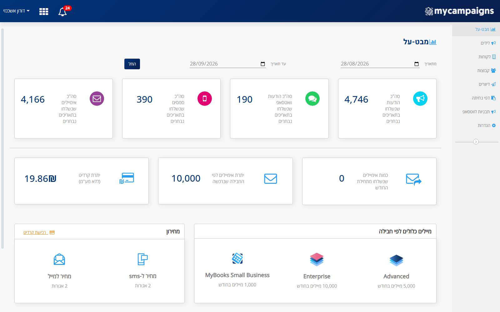Click the cyan megaphone messages icon

tap(420, 99)
